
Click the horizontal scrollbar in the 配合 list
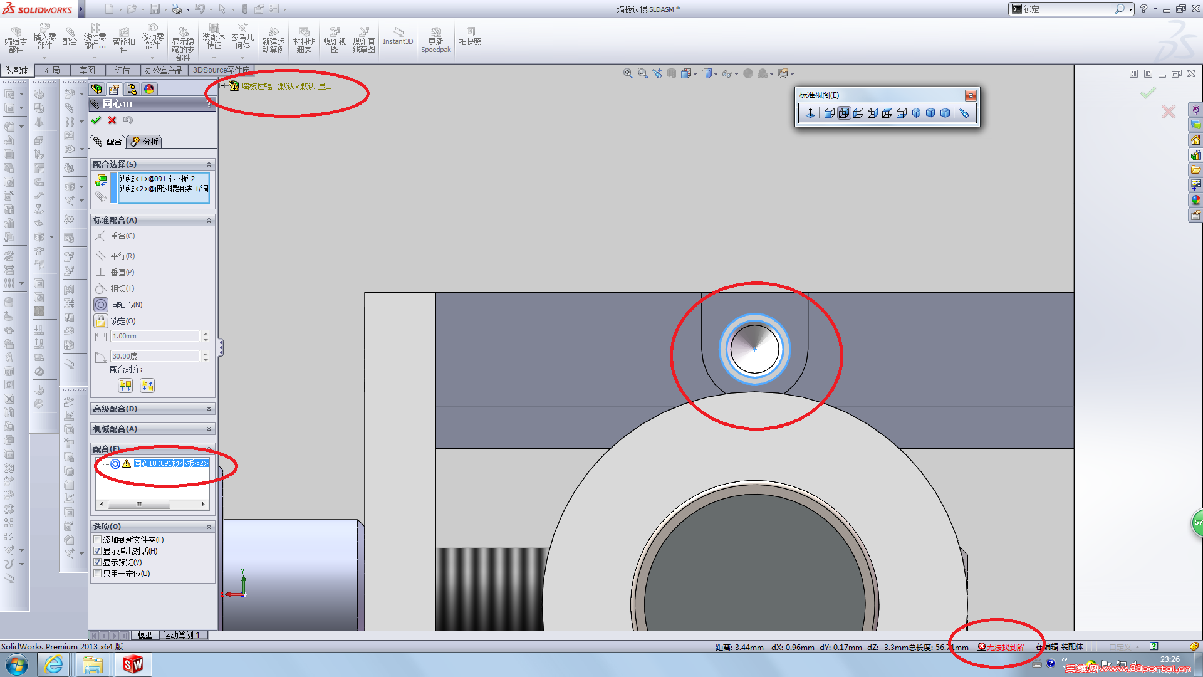click(139, 504)
